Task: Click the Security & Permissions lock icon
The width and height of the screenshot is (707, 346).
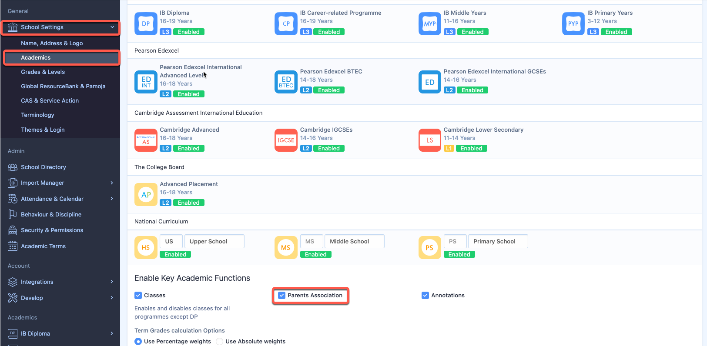Action: 13,230
